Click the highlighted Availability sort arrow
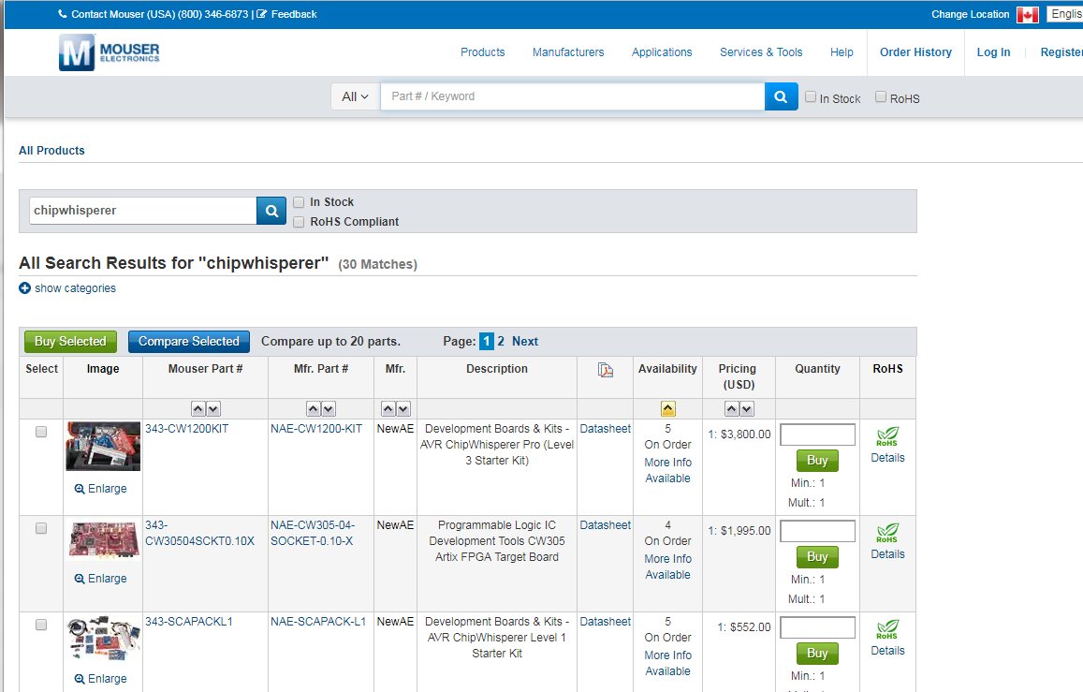This screenshot has height=692, width=1083. pos(668,409)
